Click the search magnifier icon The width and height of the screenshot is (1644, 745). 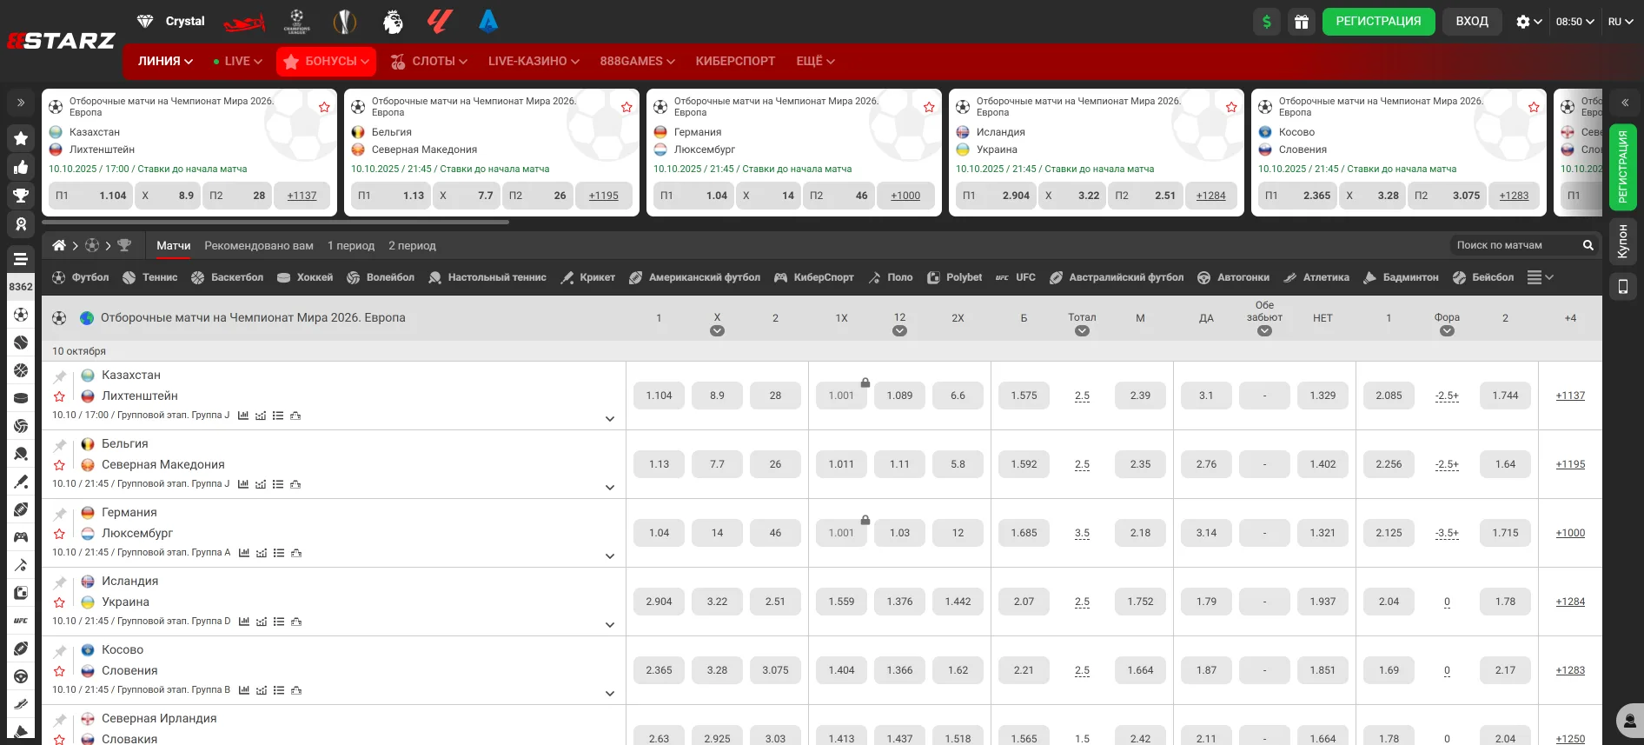[1588, 245]
